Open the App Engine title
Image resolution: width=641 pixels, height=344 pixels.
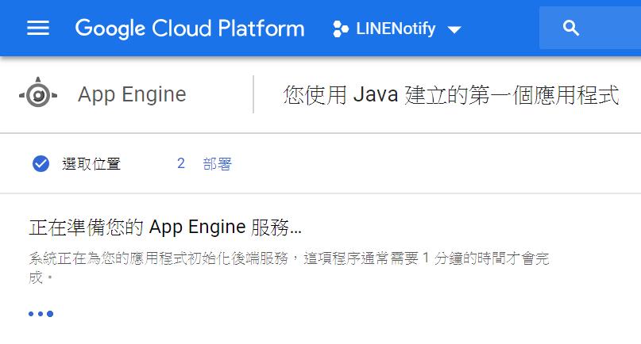coord(132,94)
